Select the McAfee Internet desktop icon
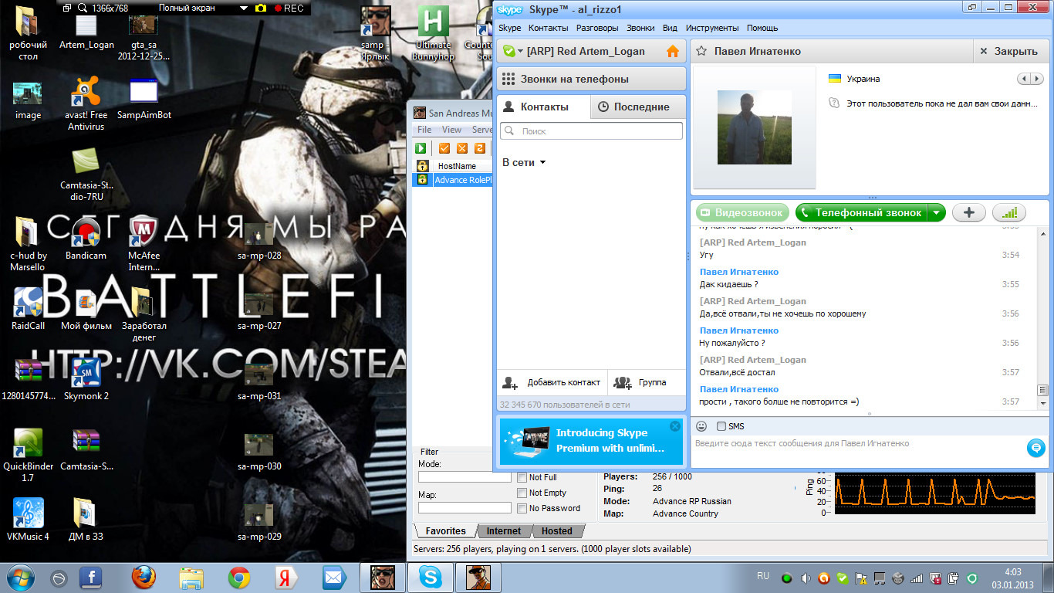This screenshot has width=1054, height=593. (x=144, y=243)
